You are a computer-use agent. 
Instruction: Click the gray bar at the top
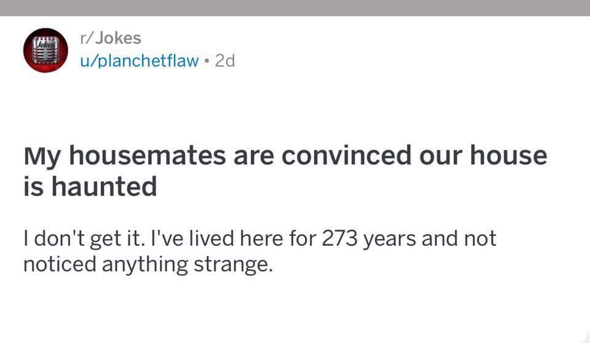[295, 7]
